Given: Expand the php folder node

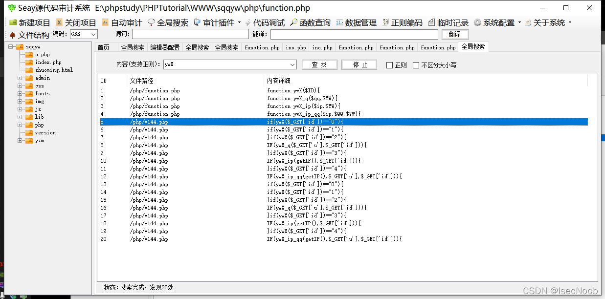Looking at the screenshot, I should [x=20, y=125].
